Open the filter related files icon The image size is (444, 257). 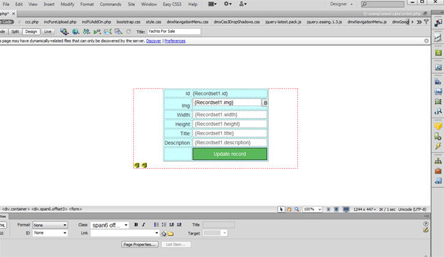[426, 22]
